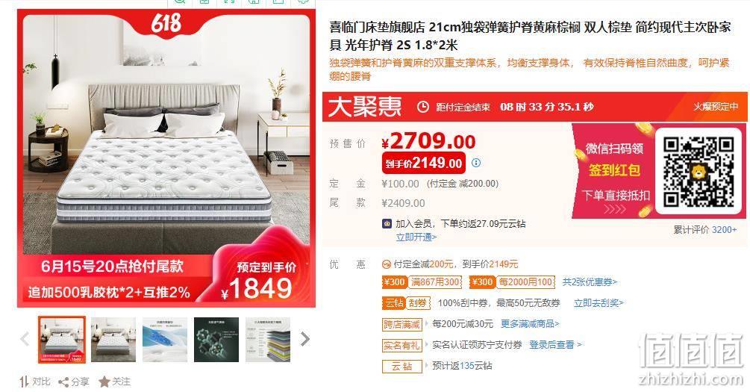Image resolution: width=750 pixels, height=392 pixels.
Task: Claim the ¥300 每2000用100 coupon
Action: 512,282
